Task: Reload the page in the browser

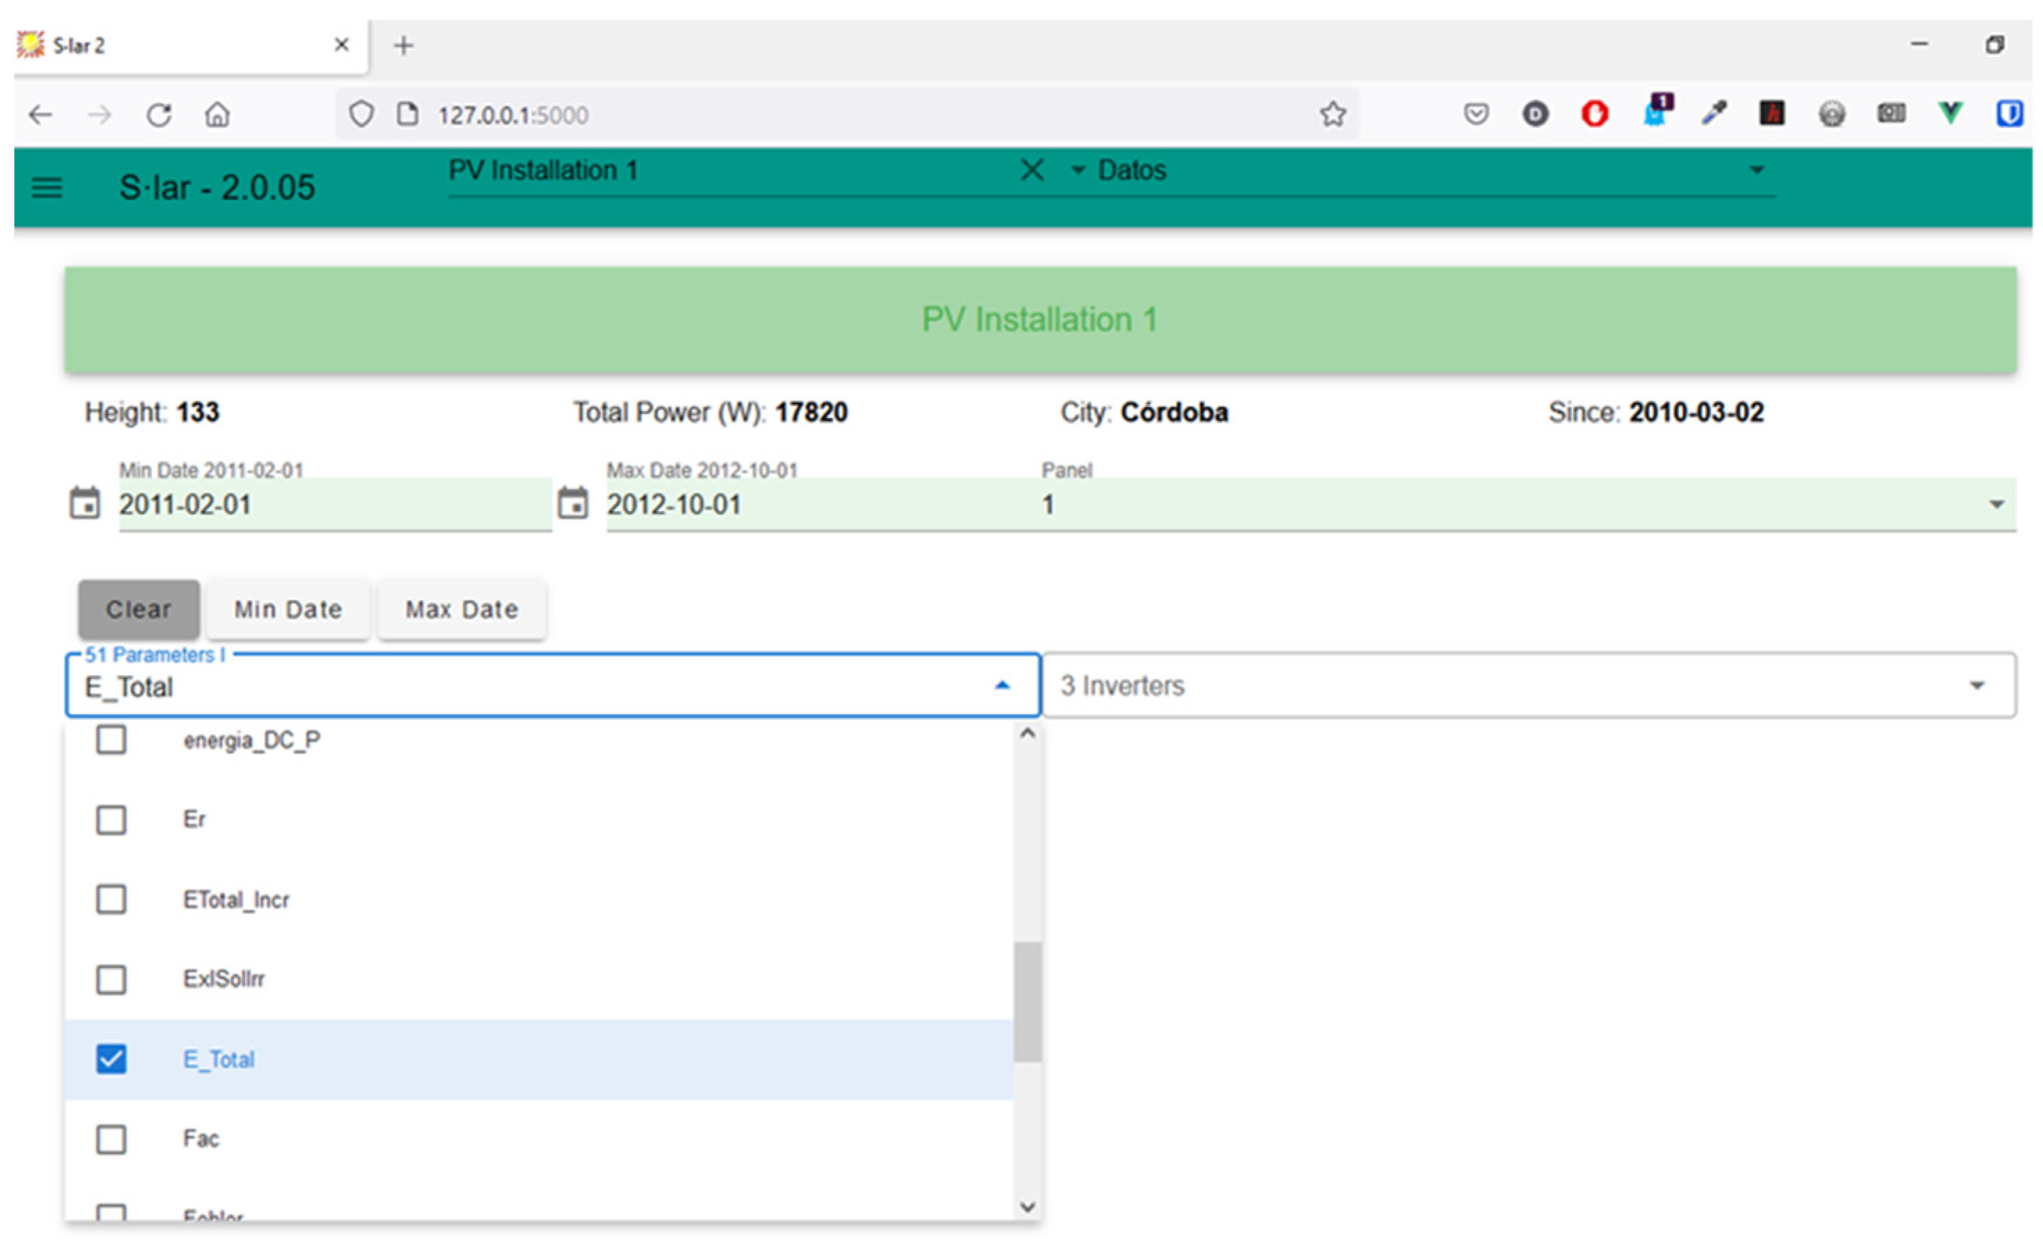Action: (x=158, y=115)
